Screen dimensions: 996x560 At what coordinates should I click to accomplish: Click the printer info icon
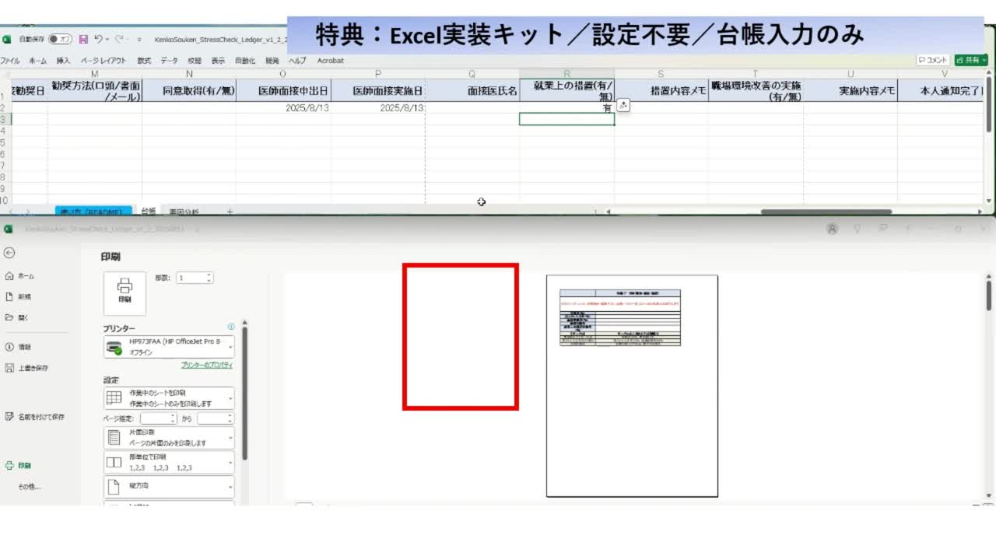pyautogui.click(x=231, y=327)
